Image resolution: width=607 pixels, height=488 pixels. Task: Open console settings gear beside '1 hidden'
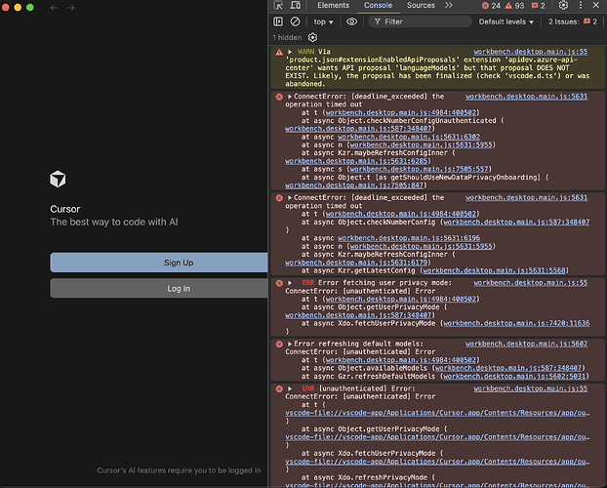click(312, 37)
